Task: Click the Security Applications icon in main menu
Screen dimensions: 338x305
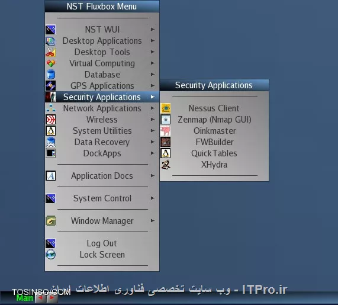Action: coord(51,97)
